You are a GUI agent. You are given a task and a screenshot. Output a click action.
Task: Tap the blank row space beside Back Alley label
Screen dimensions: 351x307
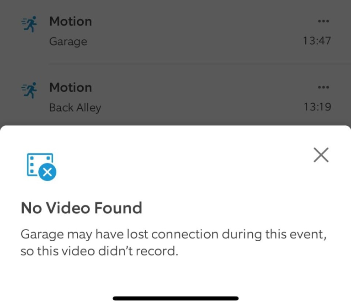(197, 108)
